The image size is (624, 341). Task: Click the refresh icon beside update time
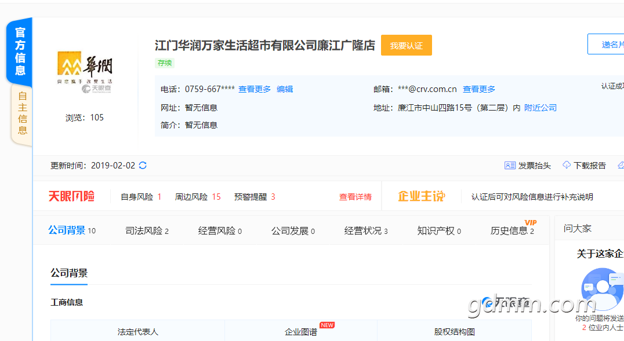tap(143, 166)
